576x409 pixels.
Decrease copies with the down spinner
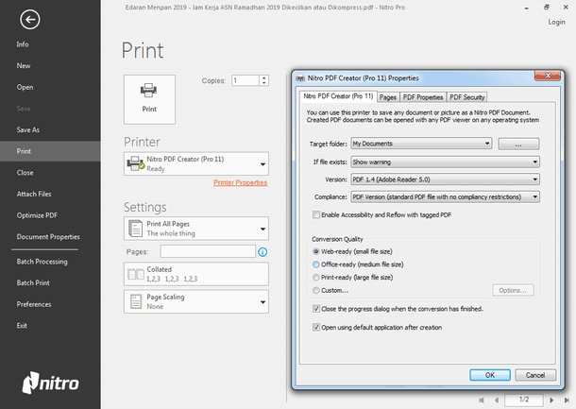tap(263, 83)
